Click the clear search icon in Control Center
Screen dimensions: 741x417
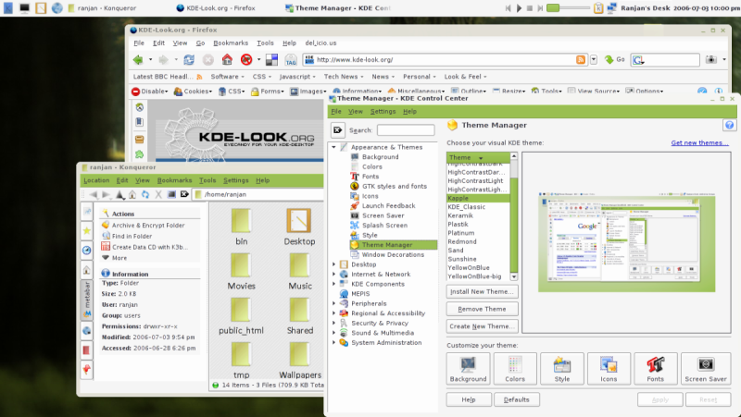click(338, 130)
